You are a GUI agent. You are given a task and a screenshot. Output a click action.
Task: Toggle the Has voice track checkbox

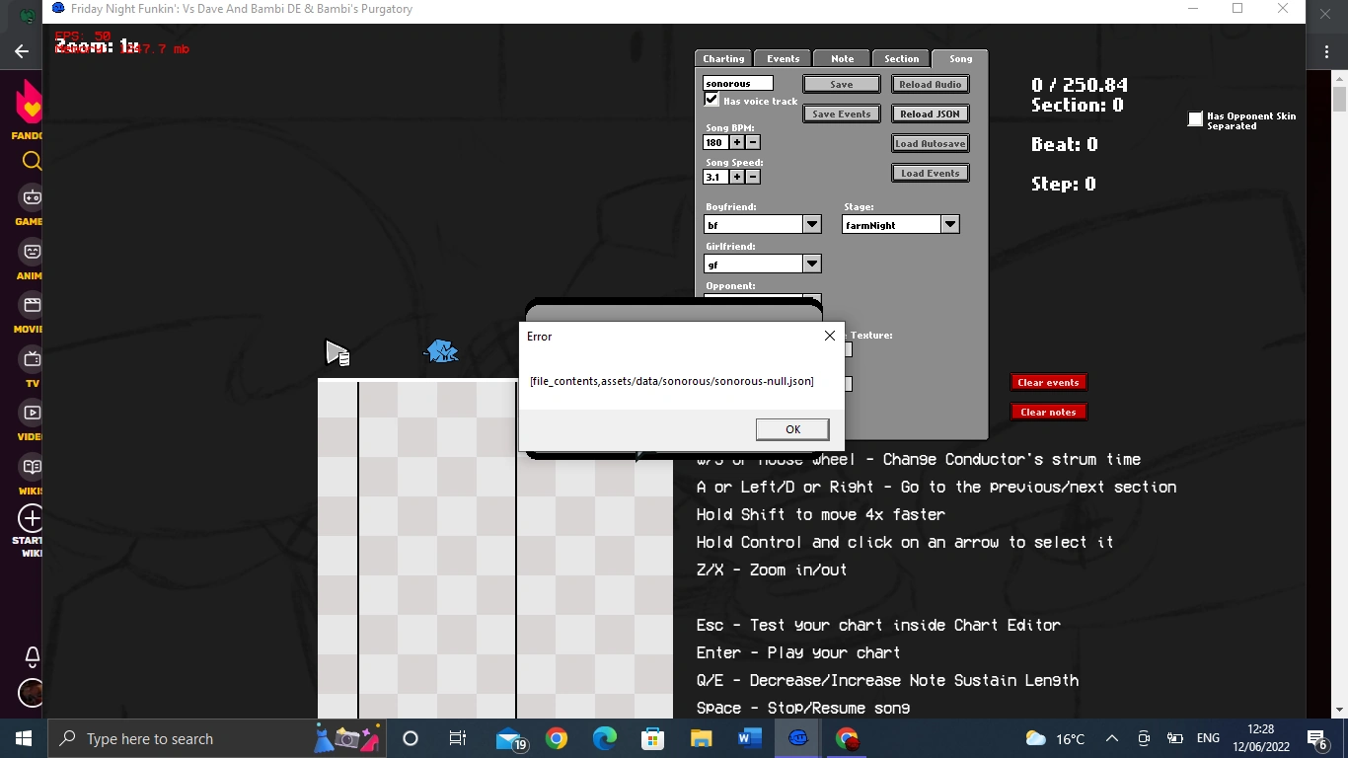711,99
